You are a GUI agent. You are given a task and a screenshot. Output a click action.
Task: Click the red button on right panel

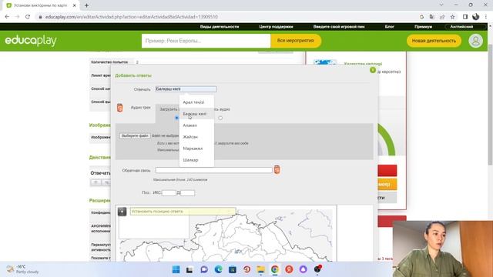click(387, 171)
